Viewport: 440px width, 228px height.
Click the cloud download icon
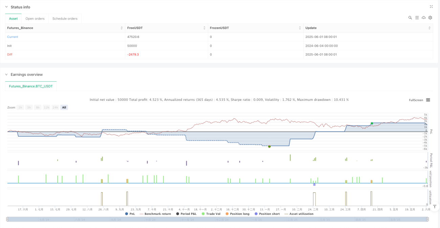click(x=423, y=18)
